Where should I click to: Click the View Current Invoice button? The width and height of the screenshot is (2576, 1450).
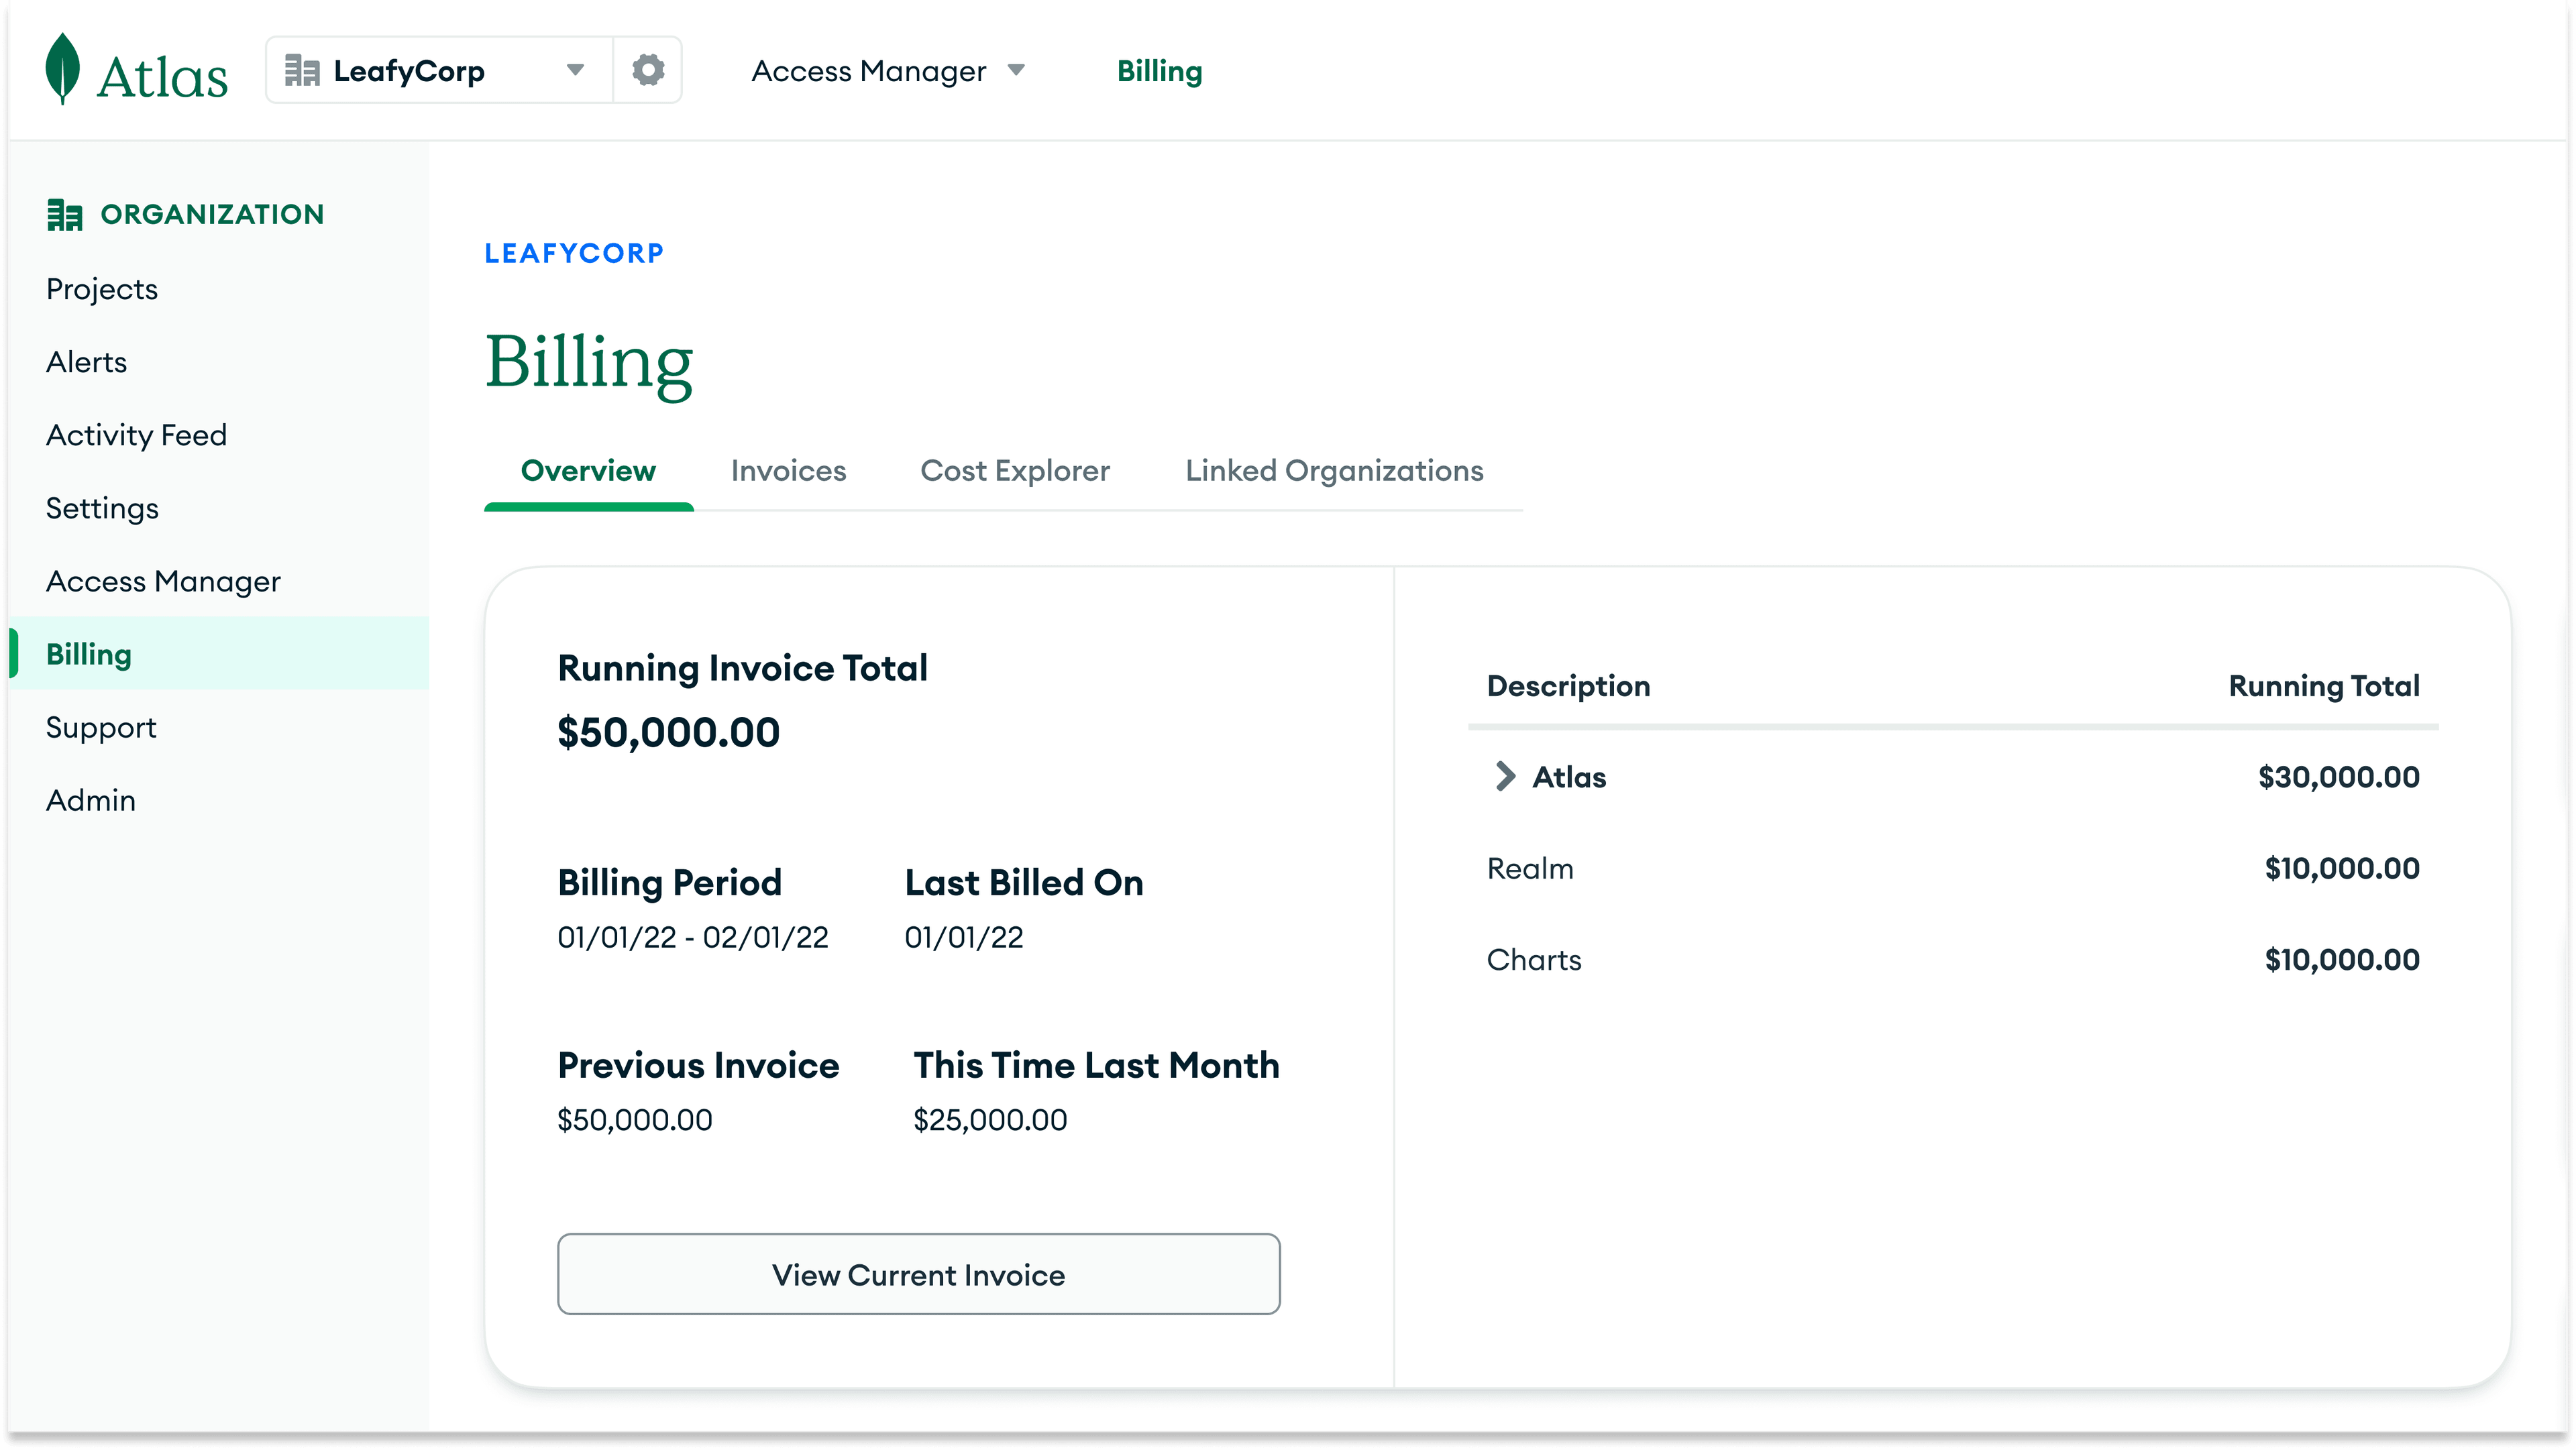point(918,1274)
